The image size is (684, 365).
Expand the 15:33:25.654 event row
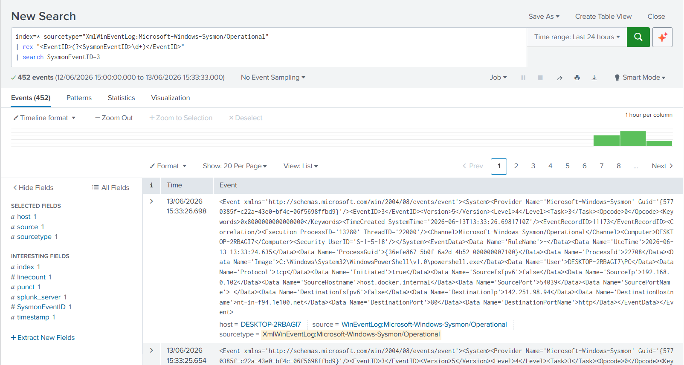click(x=151, y=350)
